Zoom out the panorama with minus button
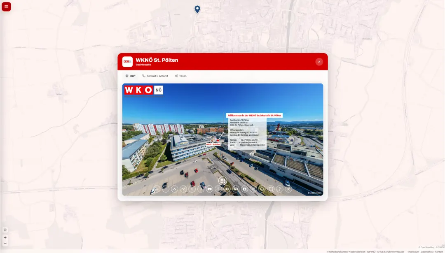The width and height of the screenshot is (445, 253). (166, 189)
